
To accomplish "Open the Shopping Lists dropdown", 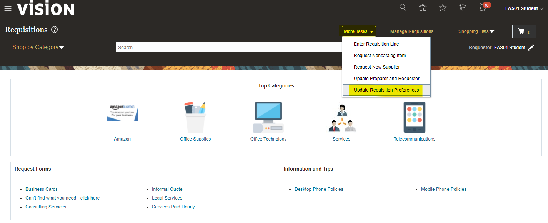I will tap(476, 31).
